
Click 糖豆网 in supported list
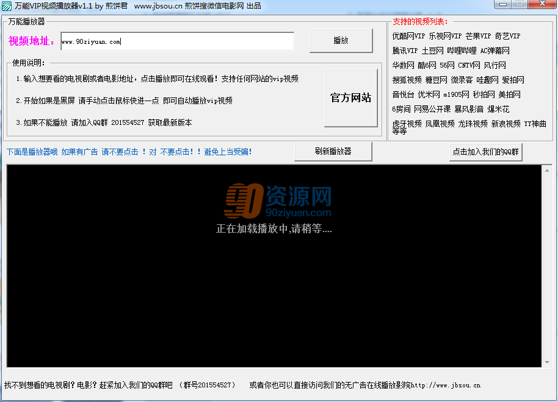(x=437, y=80)
